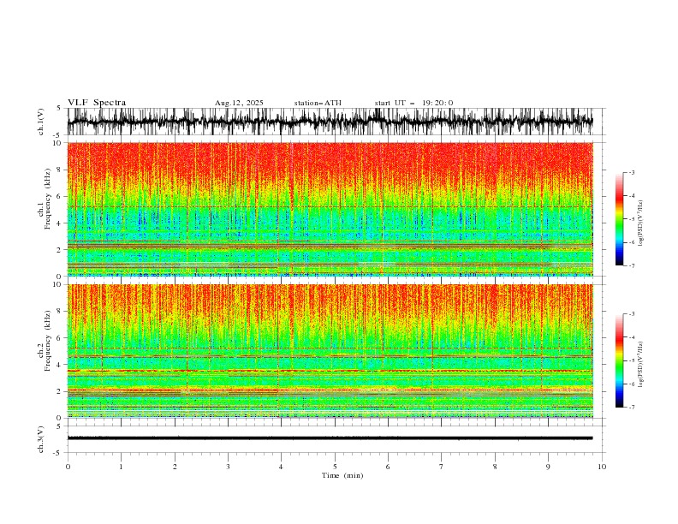Click time axis tick label "9"
This screenshot has width=678, height=524.
click(548, 467)
